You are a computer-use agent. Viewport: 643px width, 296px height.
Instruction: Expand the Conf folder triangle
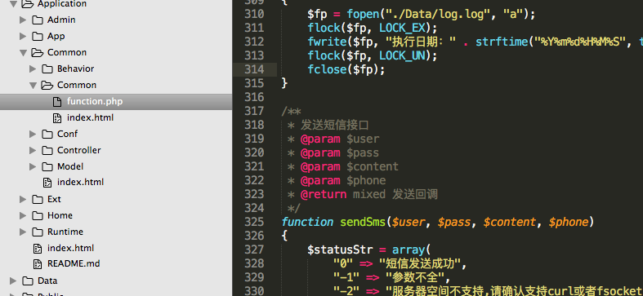click(33, 134)
